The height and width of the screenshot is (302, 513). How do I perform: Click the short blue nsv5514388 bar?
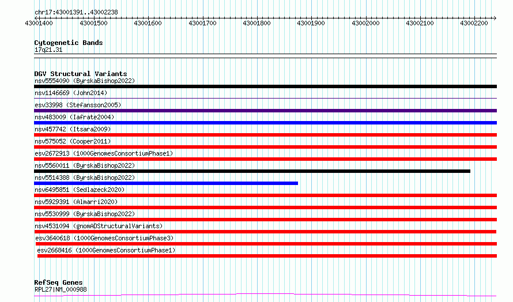pos(166,183)
